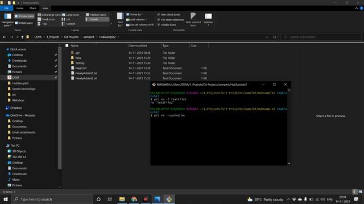
Task: Open Chrome from the taskbar
Action: 134,199
